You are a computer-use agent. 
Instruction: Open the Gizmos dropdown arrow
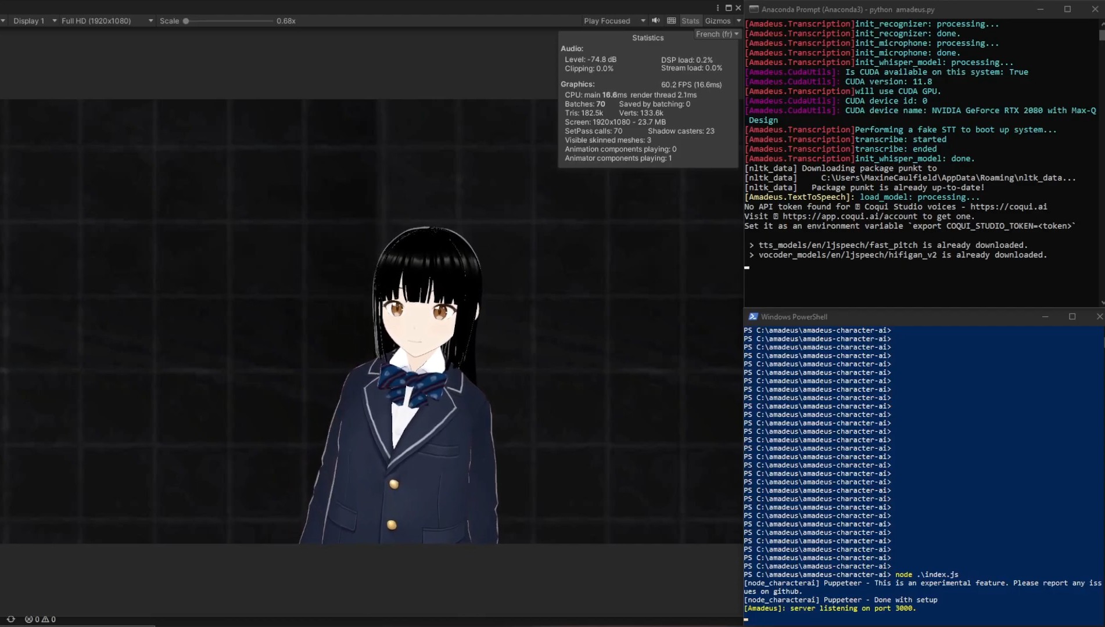(x=738, y=20)
